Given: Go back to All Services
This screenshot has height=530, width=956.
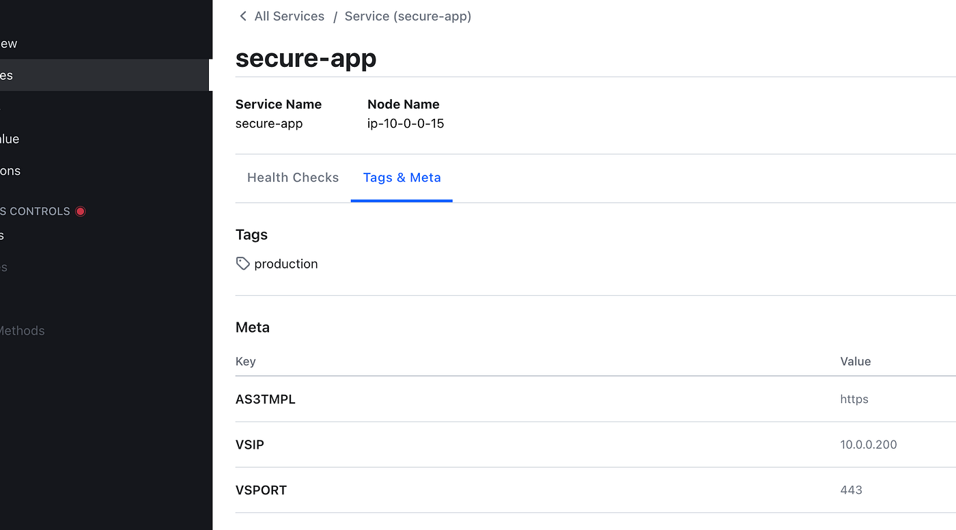Looking at the screenshot, I should pyautogui.click(x=289, y=16).
